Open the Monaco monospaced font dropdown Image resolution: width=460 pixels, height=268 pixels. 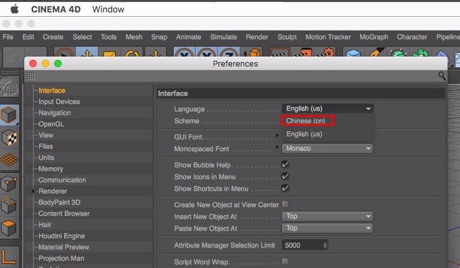tap(327, 149)
